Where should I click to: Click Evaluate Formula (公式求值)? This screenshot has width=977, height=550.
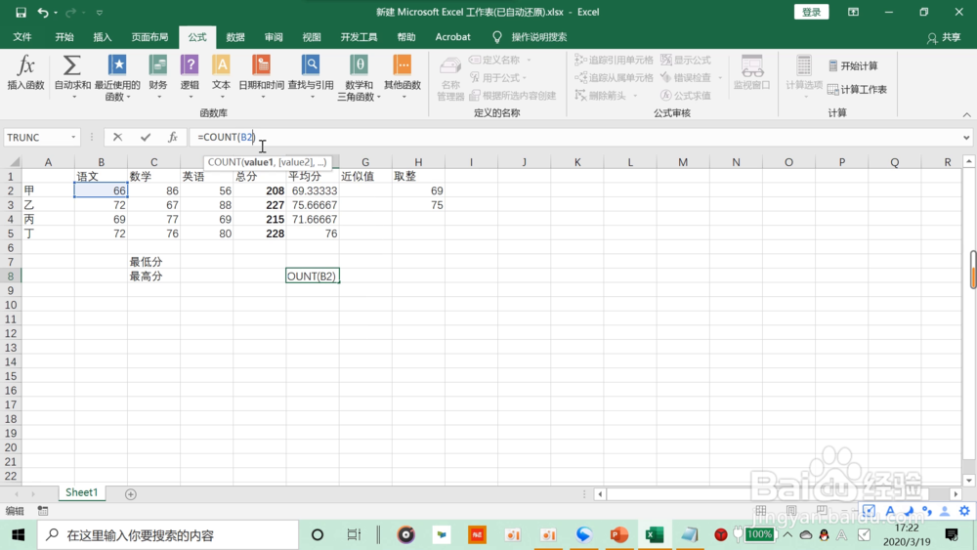click(x=686, y=96)
